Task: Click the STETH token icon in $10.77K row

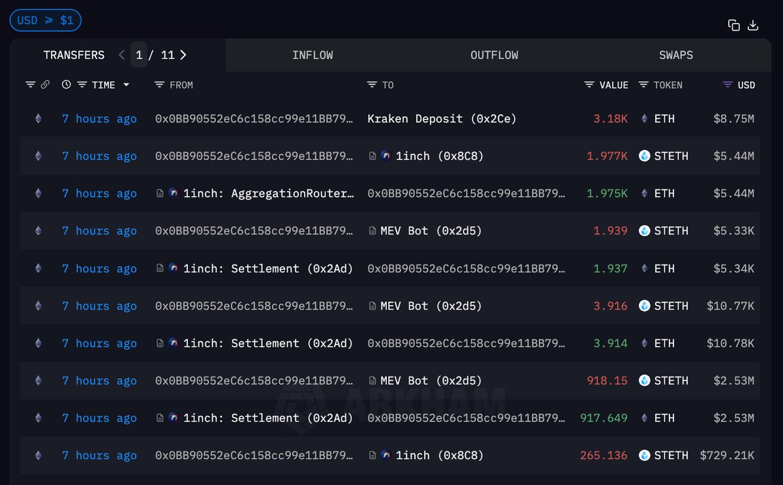Action: tap(644, 306)
